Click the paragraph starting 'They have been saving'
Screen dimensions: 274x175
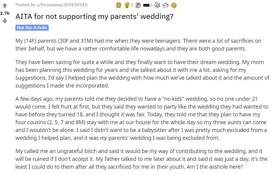point(142,74)
